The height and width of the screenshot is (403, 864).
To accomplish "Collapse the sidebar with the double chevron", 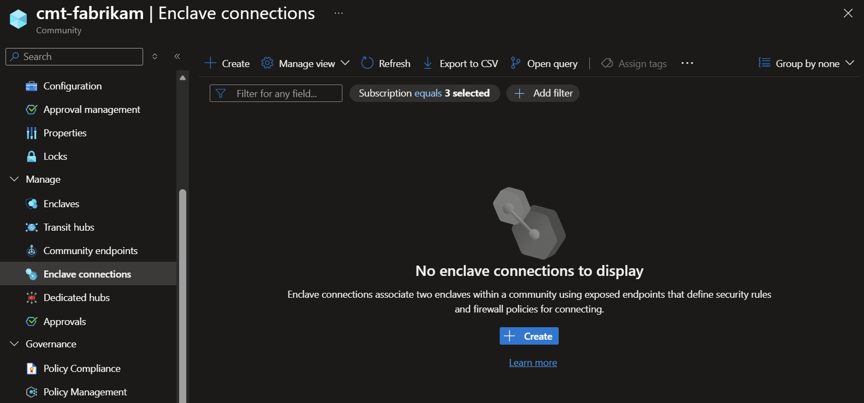I will click(177, 56).
